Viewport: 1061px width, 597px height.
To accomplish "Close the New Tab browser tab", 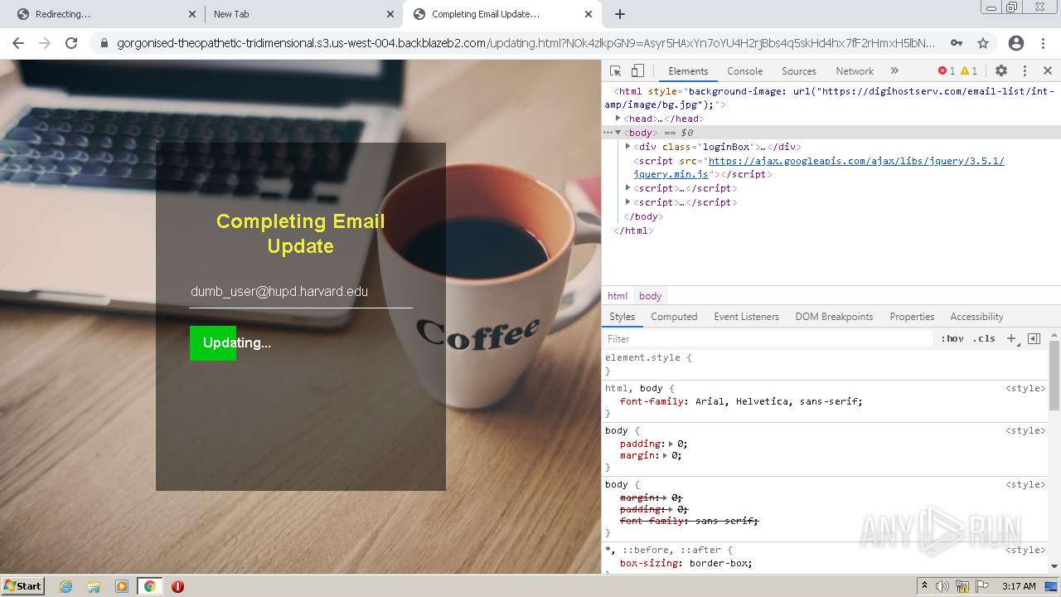I will pos(390,14).
